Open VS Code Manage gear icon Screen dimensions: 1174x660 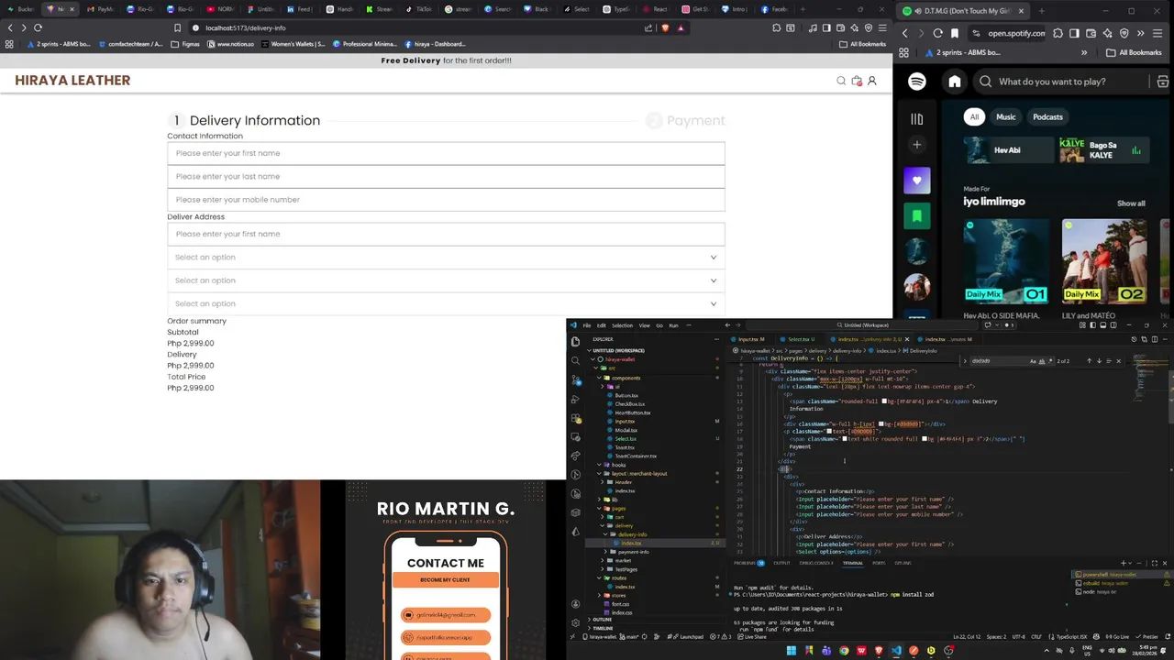tap(575, 623)
